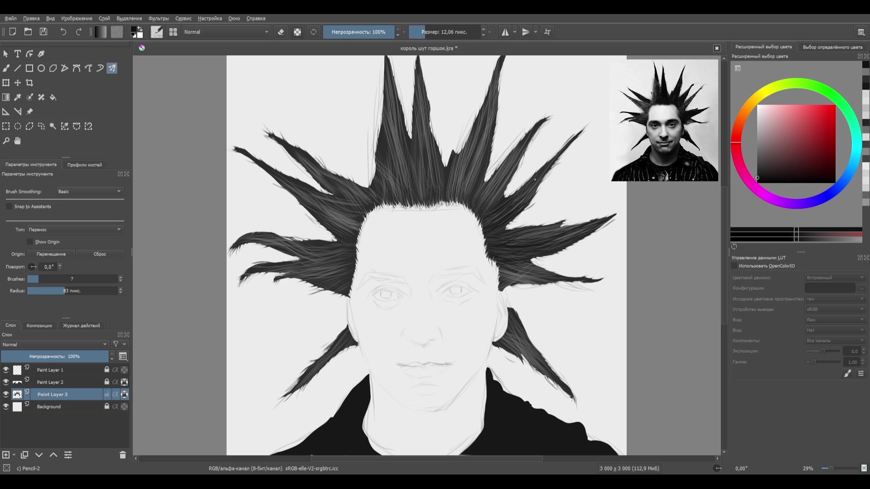Select the Fill tool
This screenshot has width=870, height=489.
click(x=53, y=97)
